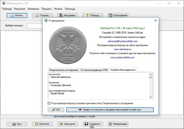Toggle the license agreement consent checkbox
Screen dimensions: 184x129
click(49, 103)
